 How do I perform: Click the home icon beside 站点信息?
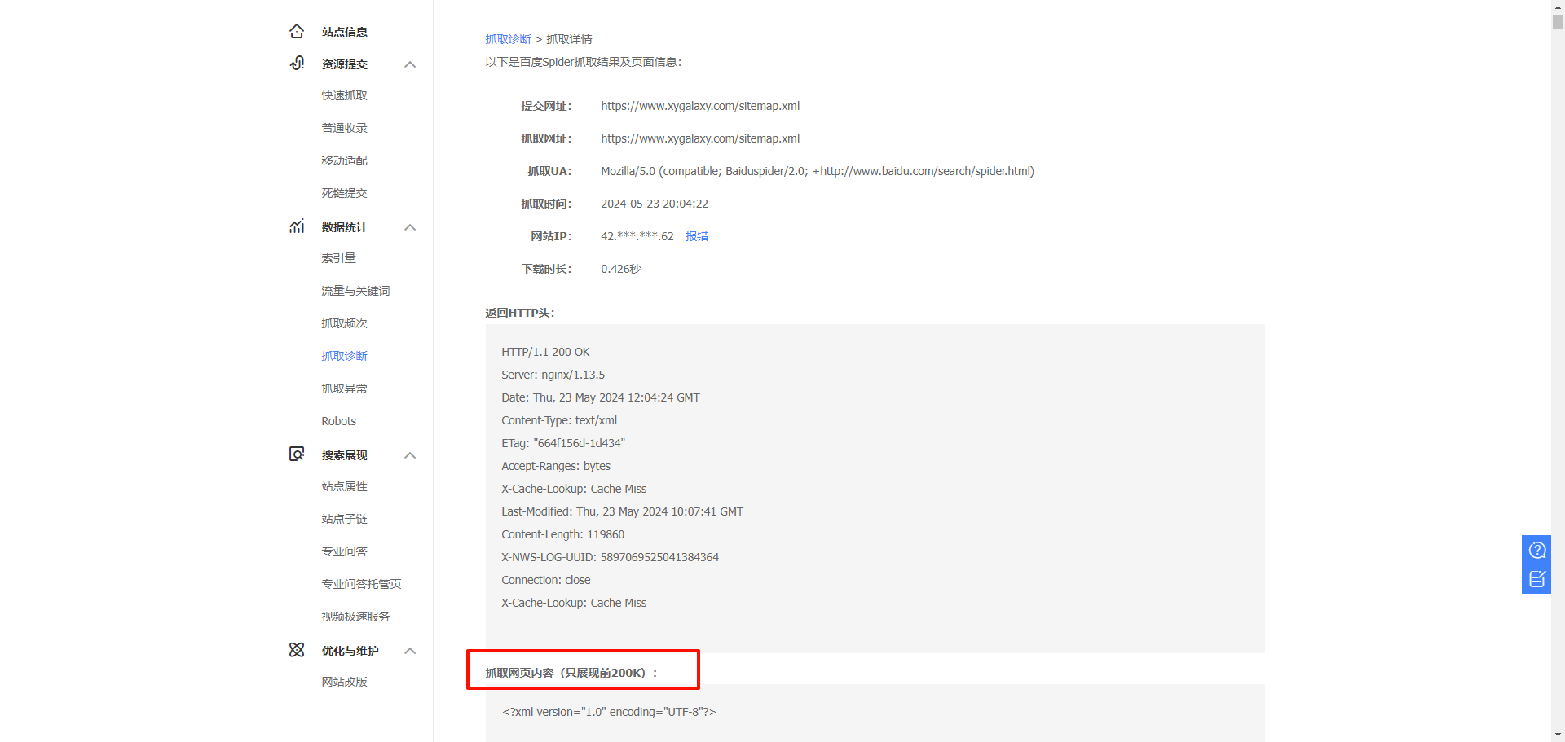coord(297,32)
